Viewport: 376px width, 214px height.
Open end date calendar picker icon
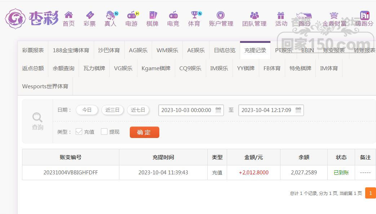[x=298, y=110]
